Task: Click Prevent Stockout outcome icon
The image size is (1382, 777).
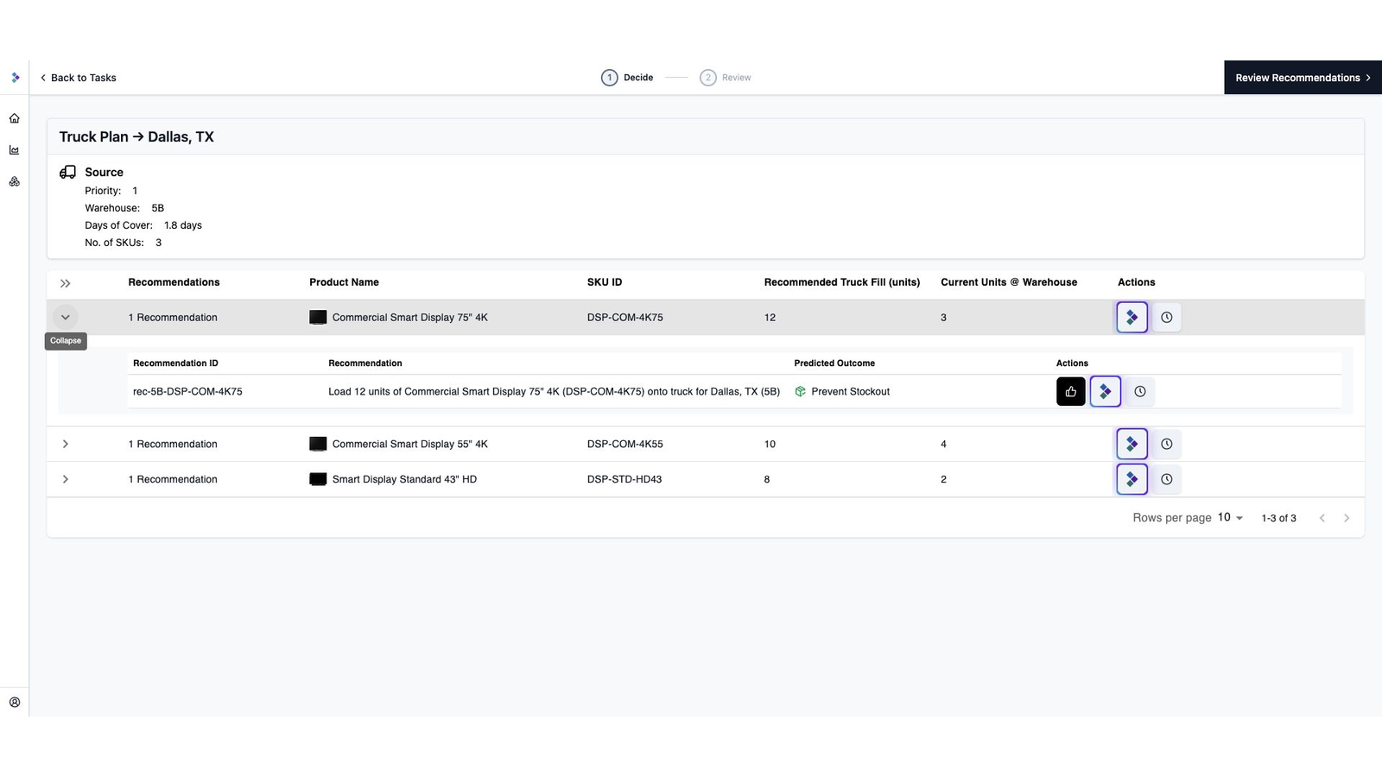Action: click(x=800, y=391)
